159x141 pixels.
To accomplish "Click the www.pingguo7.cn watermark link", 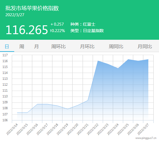I will pyautogui.click(x=146, y=138).
